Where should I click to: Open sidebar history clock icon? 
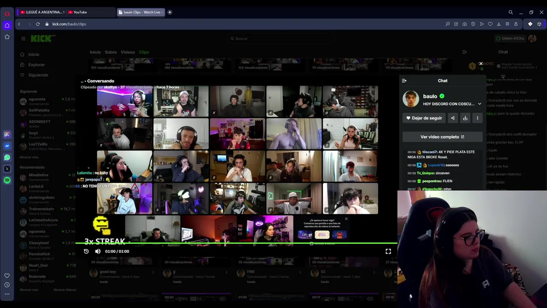(x=7, y=285)
